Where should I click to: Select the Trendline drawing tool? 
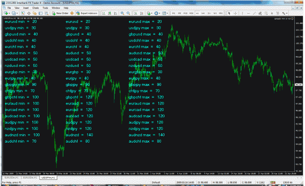[254, 13]
